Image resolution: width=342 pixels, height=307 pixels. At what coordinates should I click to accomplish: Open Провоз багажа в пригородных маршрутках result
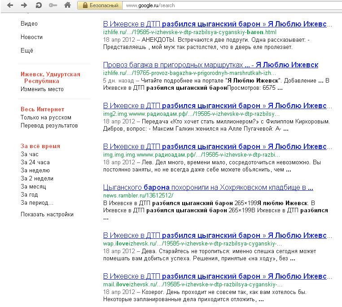[210, 65]
